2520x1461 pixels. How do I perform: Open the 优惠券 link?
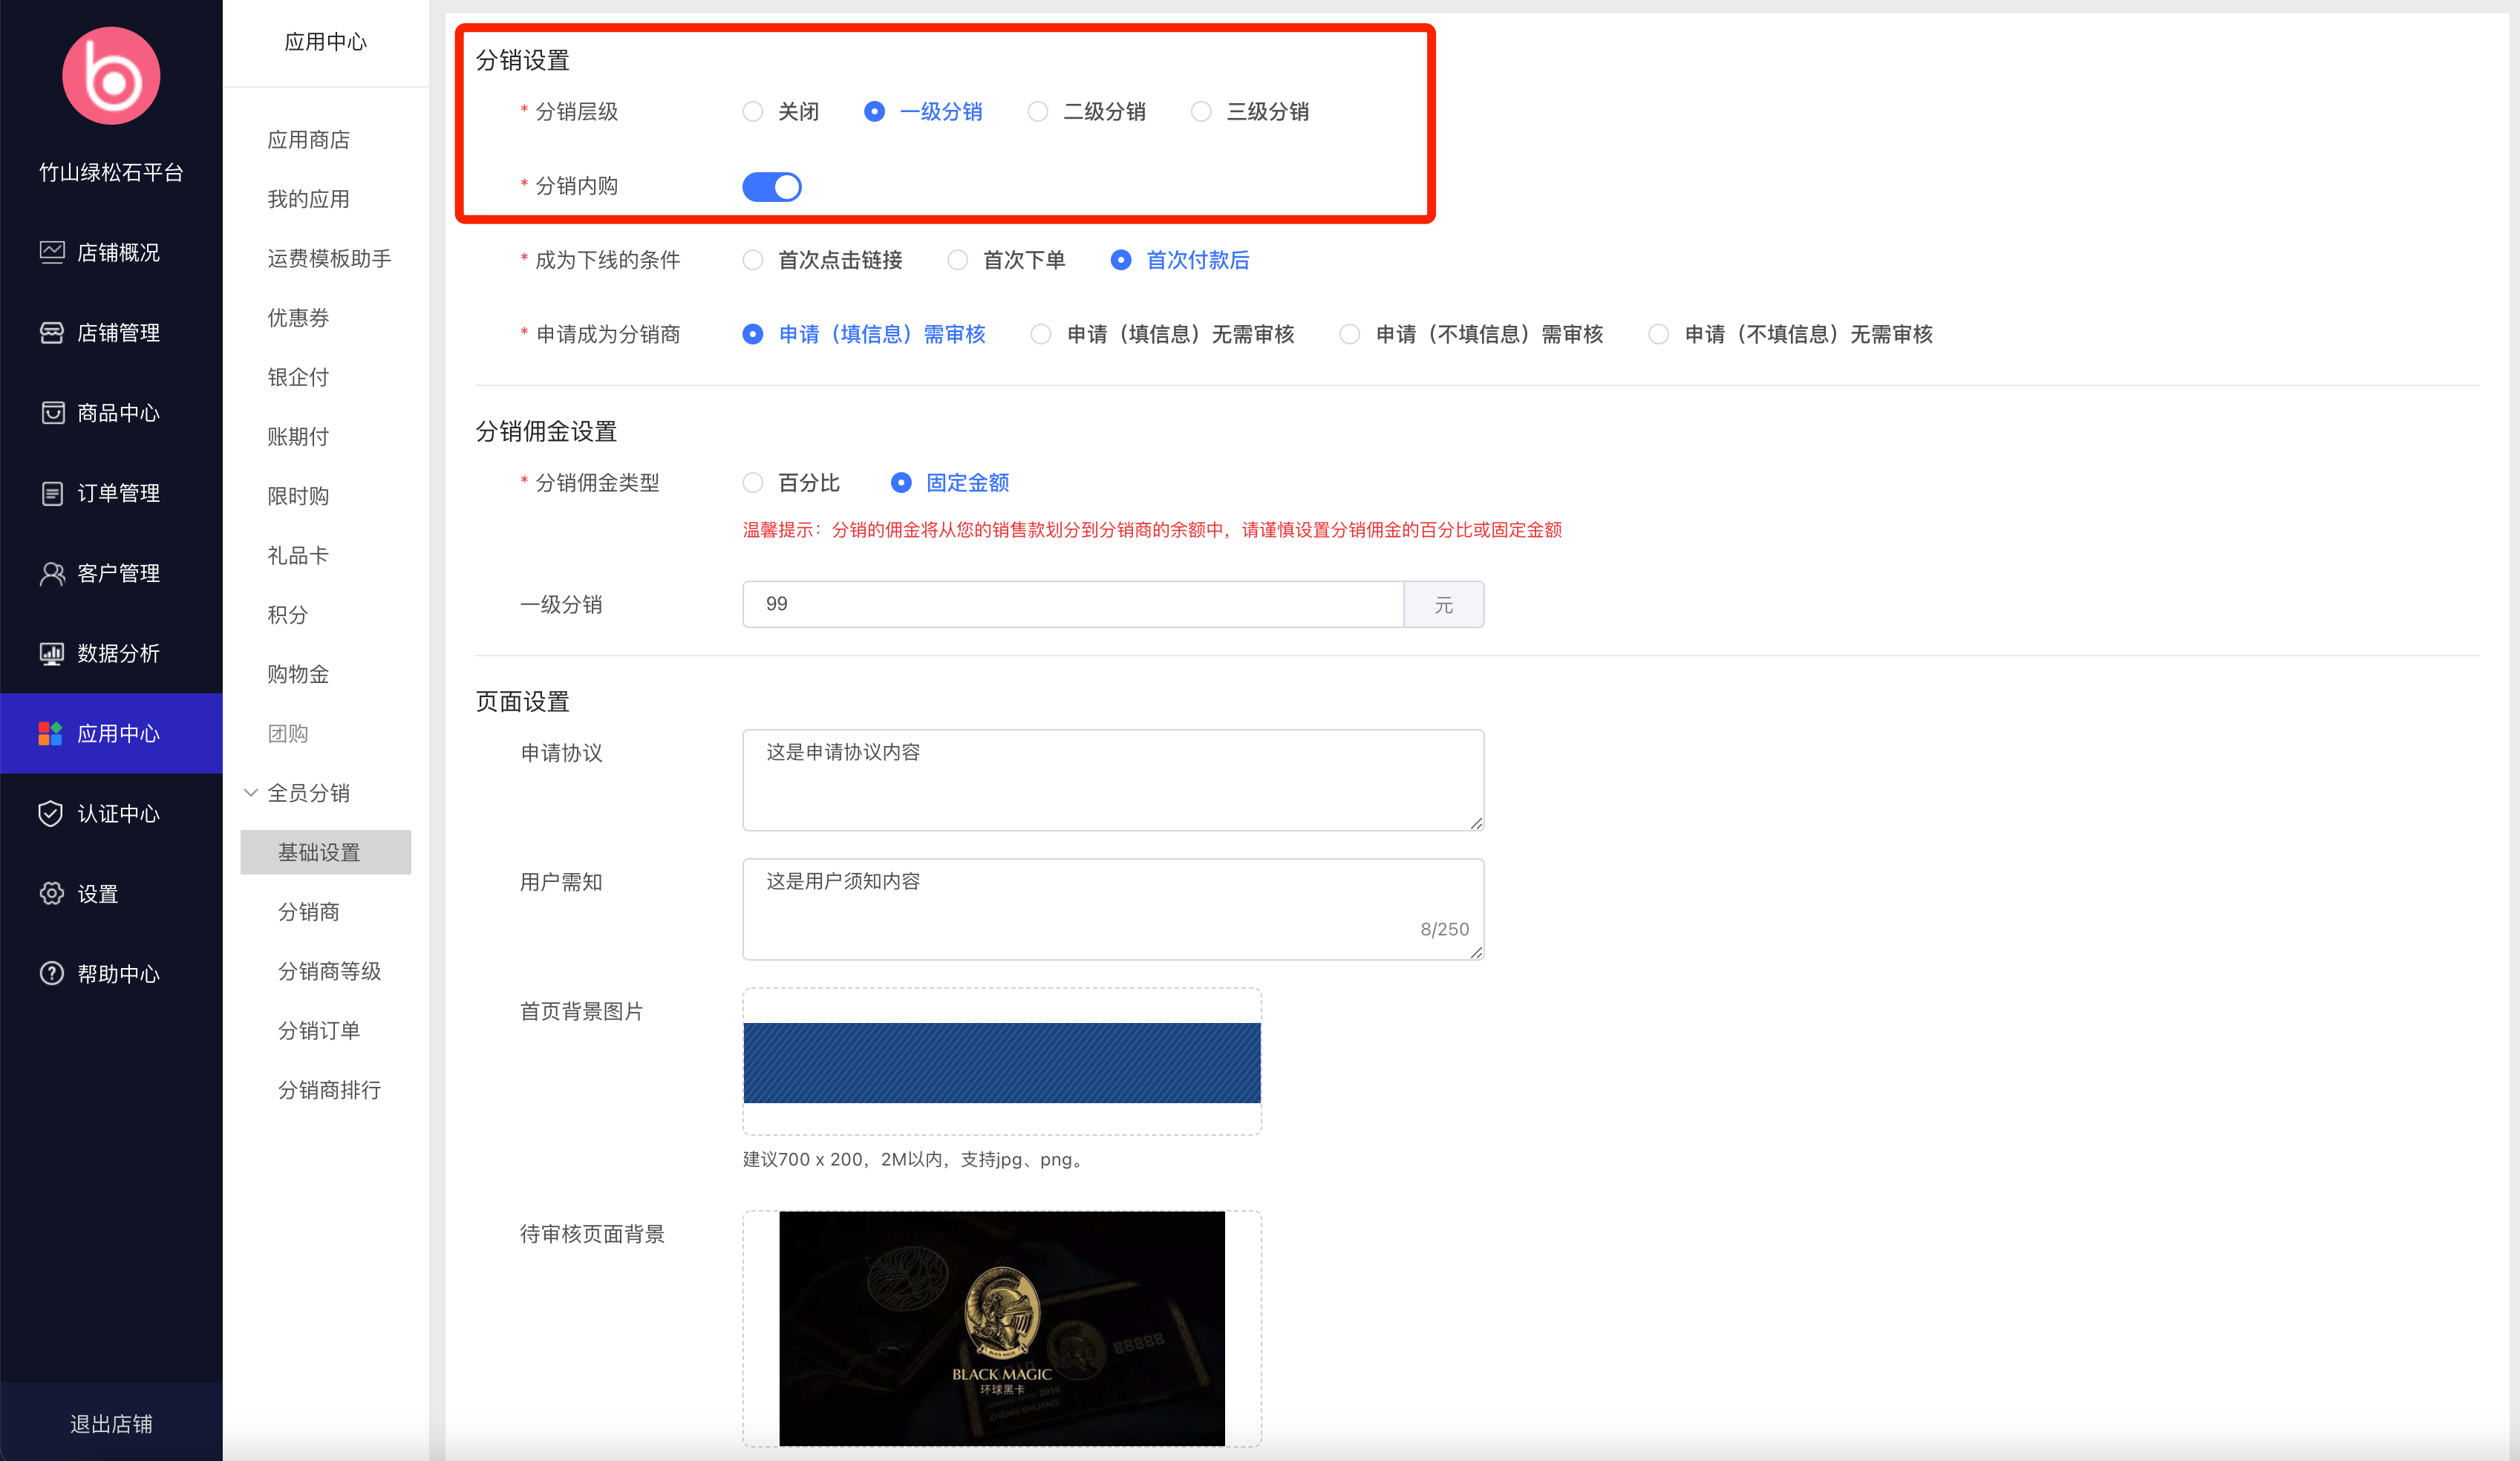click(x=298, y=318)
